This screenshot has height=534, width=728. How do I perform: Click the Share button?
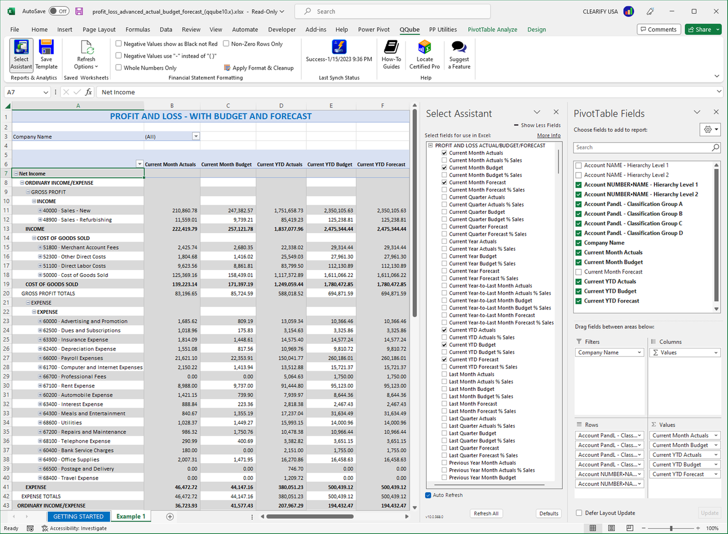(703, 30)
